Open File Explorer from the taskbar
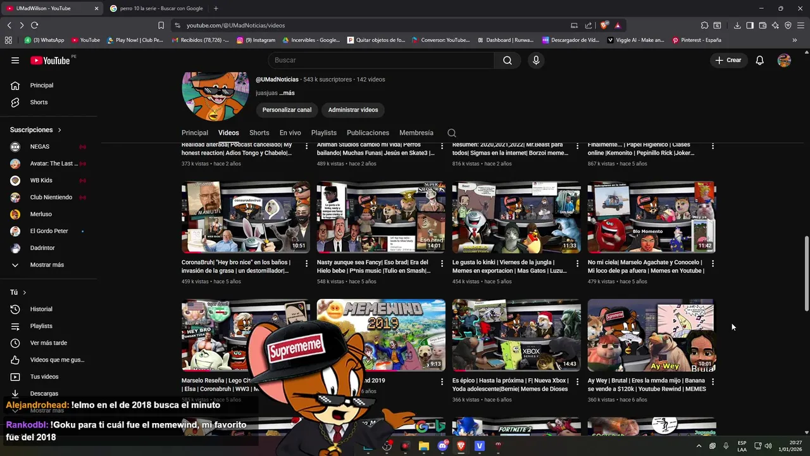Screen dimensions: 810x456 424,446
